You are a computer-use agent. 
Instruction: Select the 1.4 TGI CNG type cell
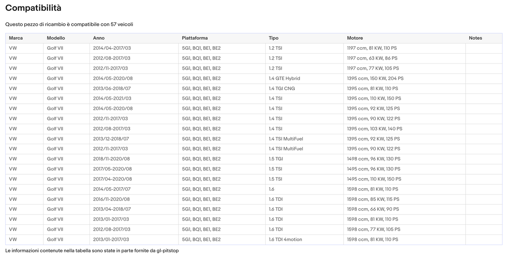(x=282, y=88)
